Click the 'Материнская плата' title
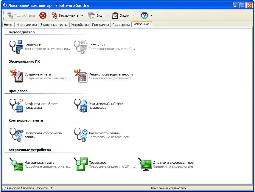255x192 pixels. coord(39,163)
